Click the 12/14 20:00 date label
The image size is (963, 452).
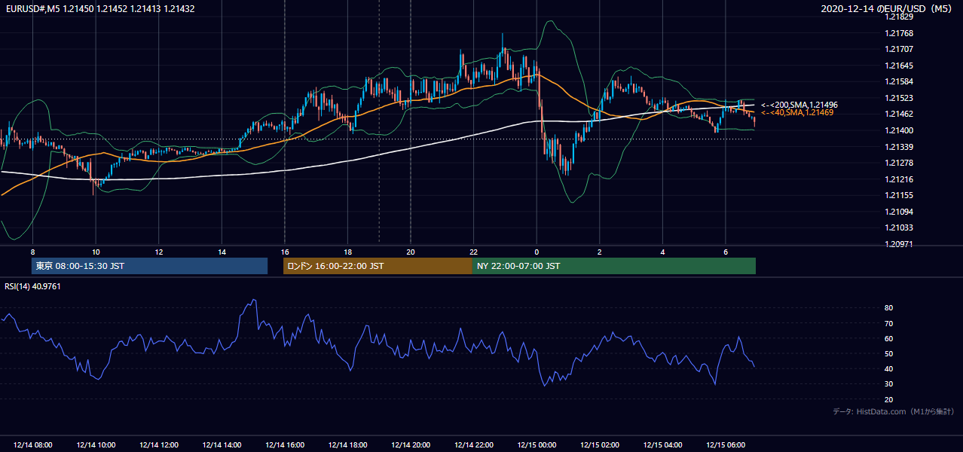pyautogui.click(x=411, y=445)
